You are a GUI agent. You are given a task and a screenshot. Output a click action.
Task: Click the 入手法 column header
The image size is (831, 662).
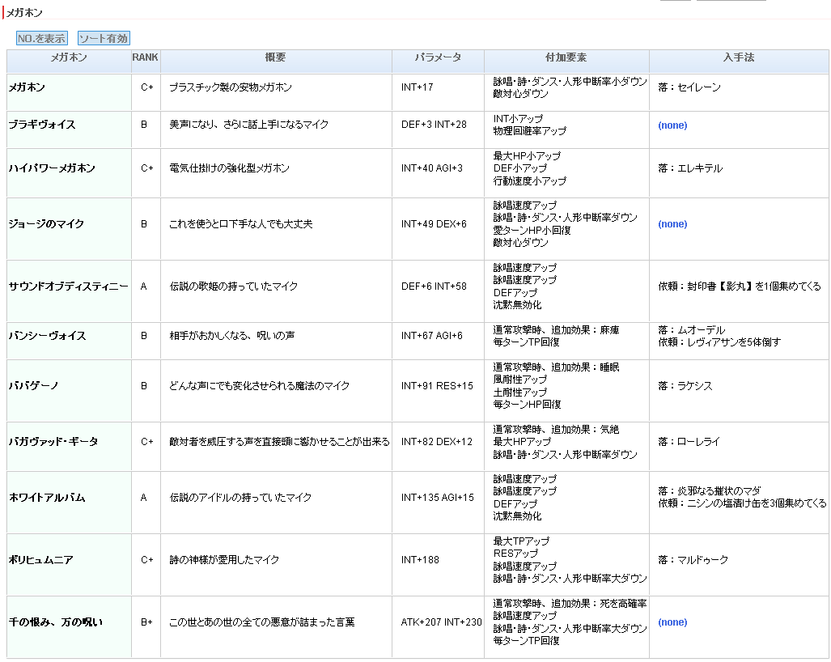[x=739, y=58]
